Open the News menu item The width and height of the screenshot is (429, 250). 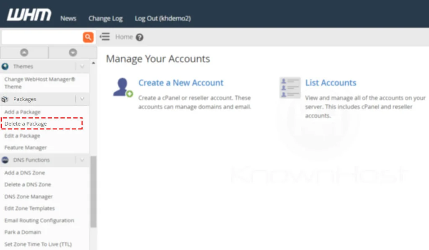tap(68, 18)
